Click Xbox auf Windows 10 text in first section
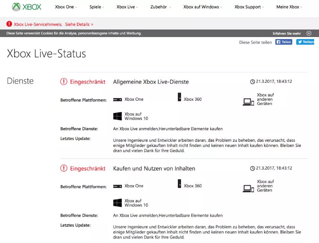 pos(136,116)
